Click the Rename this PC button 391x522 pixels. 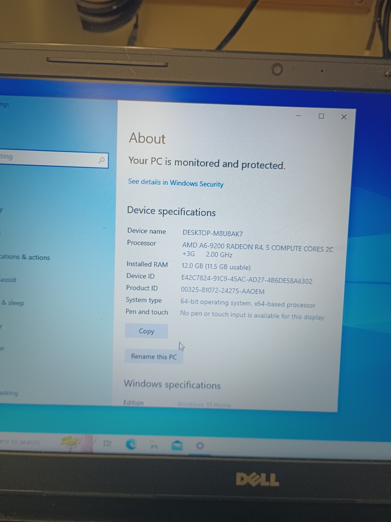click(154, 356)
